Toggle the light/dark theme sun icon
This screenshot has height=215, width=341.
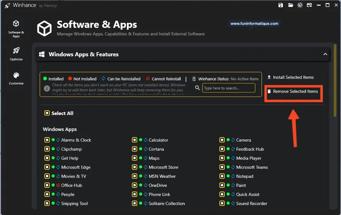[300, 5]
